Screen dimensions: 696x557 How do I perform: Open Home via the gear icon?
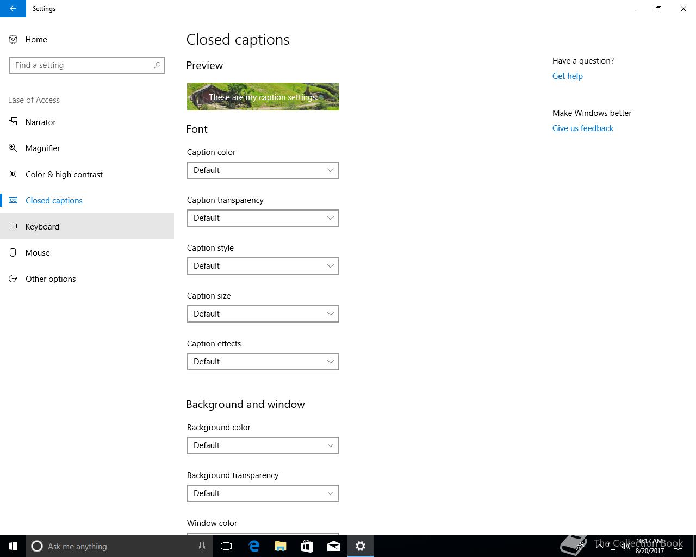point(13,39)
